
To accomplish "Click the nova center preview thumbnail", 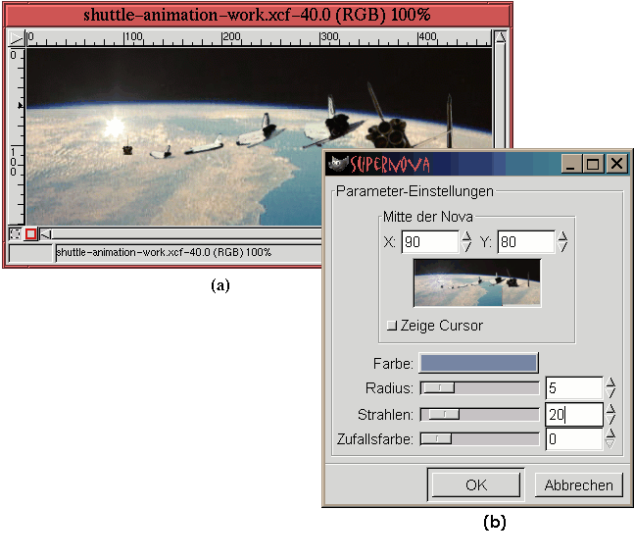I will 477,283.
